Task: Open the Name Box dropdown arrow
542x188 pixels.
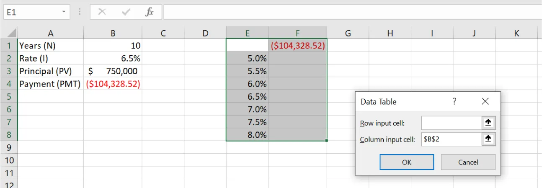Action: click(x=64, y=12)
